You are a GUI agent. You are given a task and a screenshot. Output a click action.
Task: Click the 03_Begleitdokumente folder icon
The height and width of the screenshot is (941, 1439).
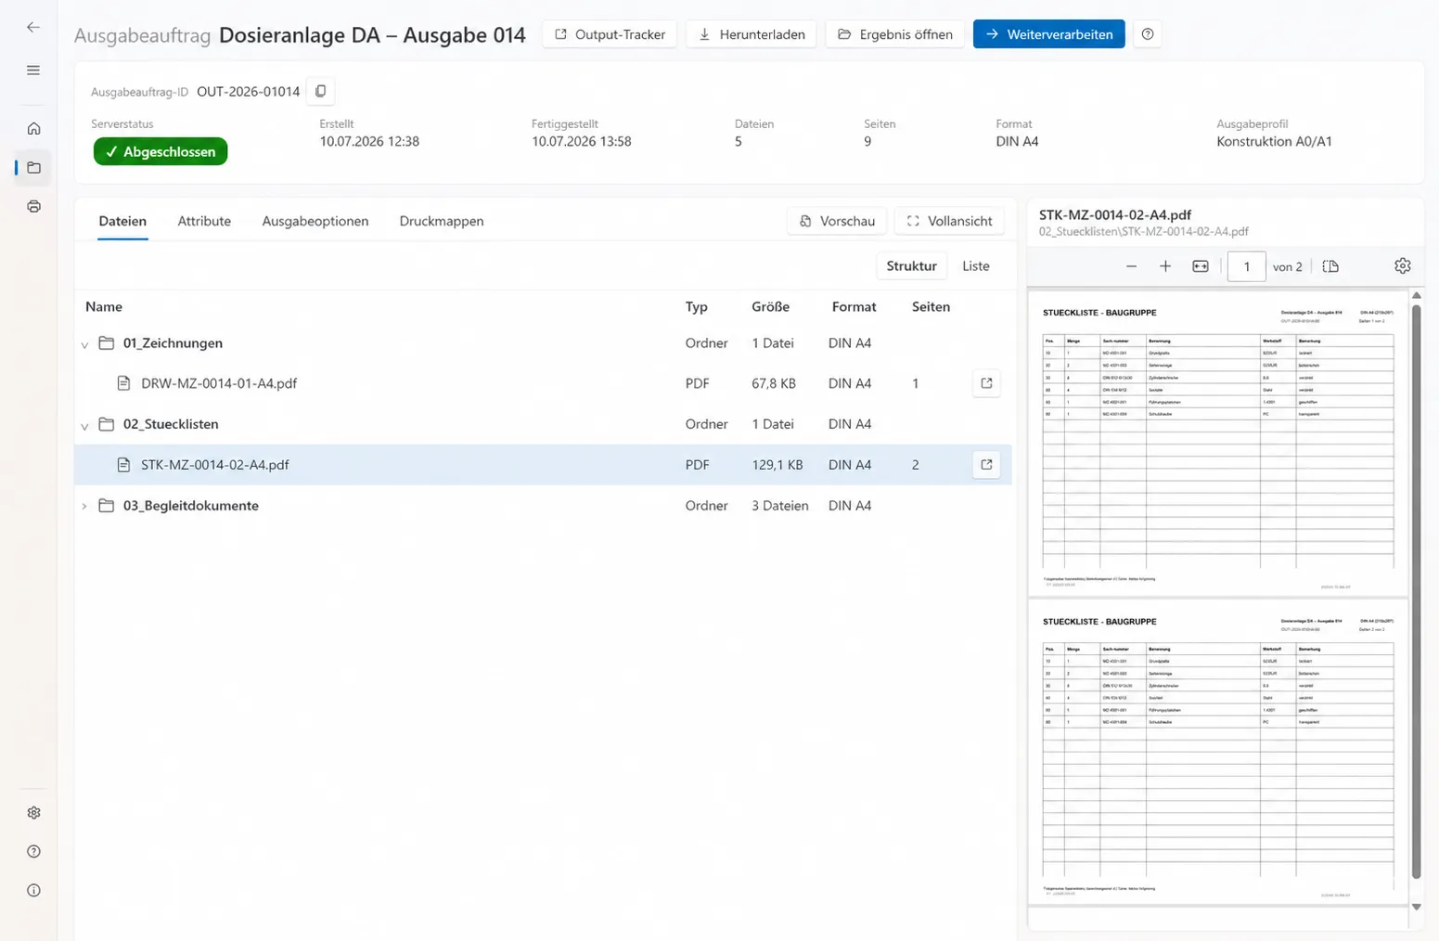(x=107, y=506)
